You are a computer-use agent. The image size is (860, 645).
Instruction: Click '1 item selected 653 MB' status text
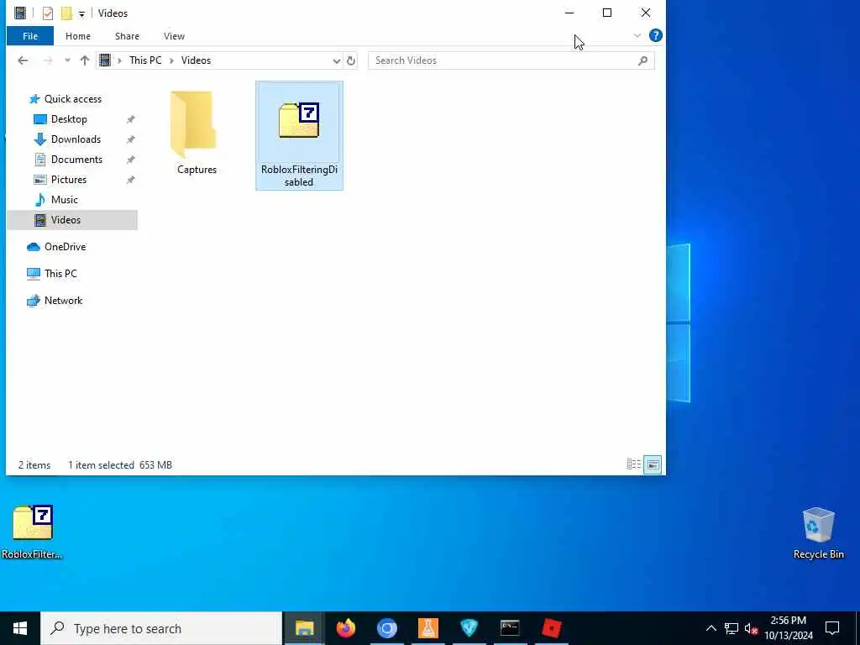coord(120,465)
